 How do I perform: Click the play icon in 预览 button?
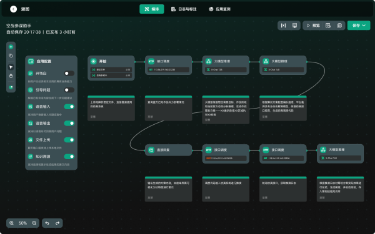309,26
